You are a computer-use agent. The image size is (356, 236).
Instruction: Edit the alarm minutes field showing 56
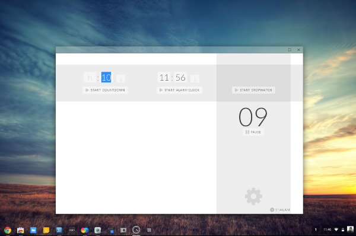point(180,77)
